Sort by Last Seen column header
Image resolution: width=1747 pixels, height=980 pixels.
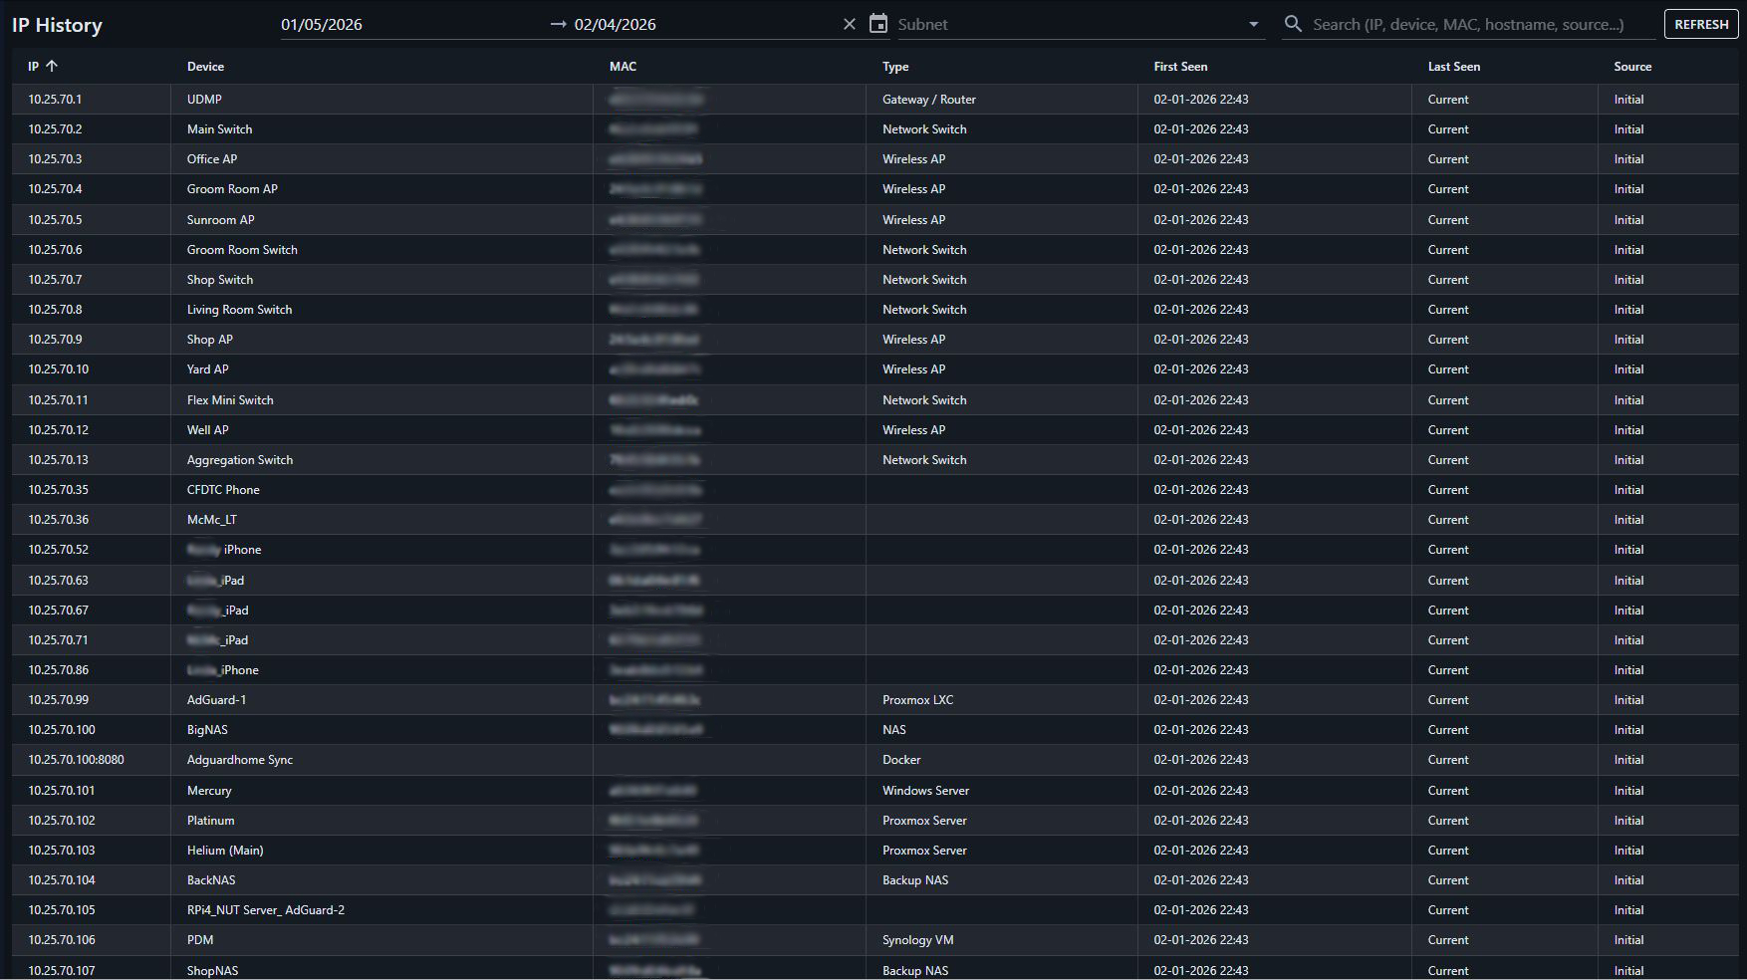(x=1453, y=67)
